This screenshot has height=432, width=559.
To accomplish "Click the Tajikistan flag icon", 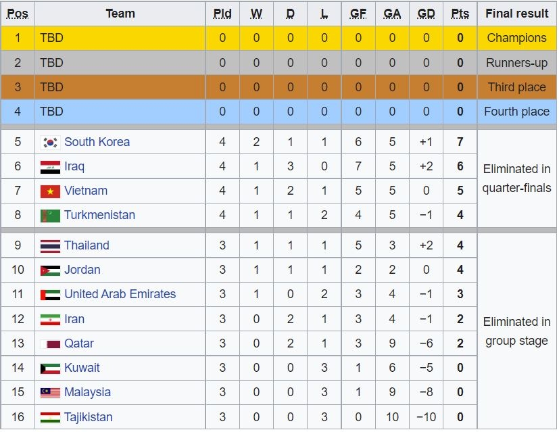I will tap(50, 417).
